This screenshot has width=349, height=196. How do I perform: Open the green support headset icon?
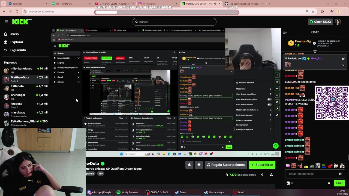pyautogui.click(x=276, y=146)
